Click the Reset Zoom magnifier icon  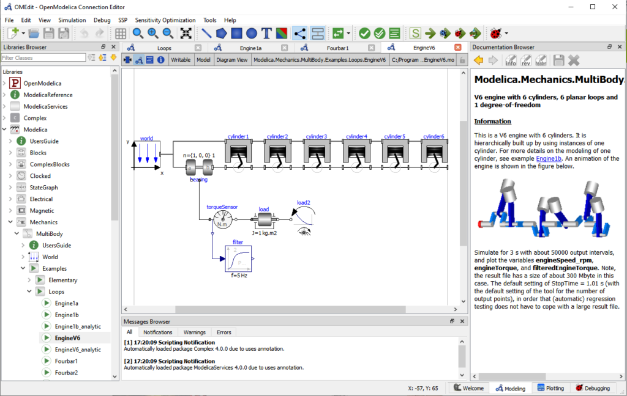138,34
